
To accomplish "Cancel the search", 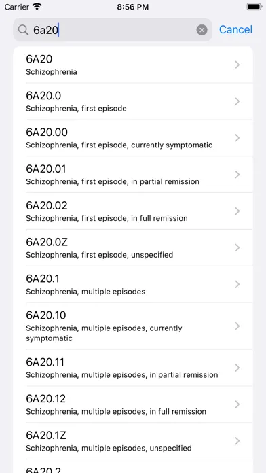I will (235, 30).
